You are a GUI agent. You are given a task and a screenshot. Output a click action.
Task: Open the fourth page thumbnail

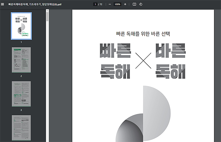21,128
